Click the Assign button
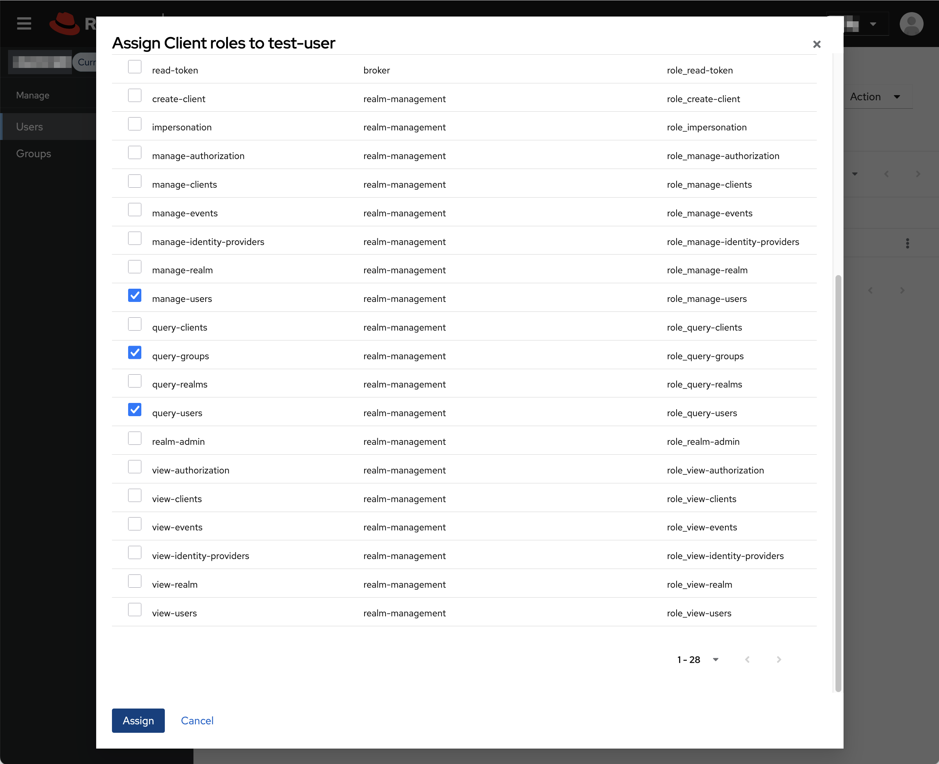 point(138,720)
